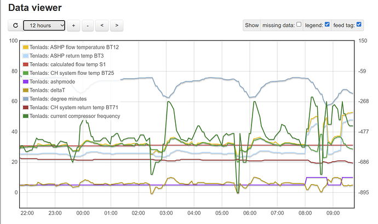
Task: Click the degree minutes legend entry
Action: click(61, 99)
